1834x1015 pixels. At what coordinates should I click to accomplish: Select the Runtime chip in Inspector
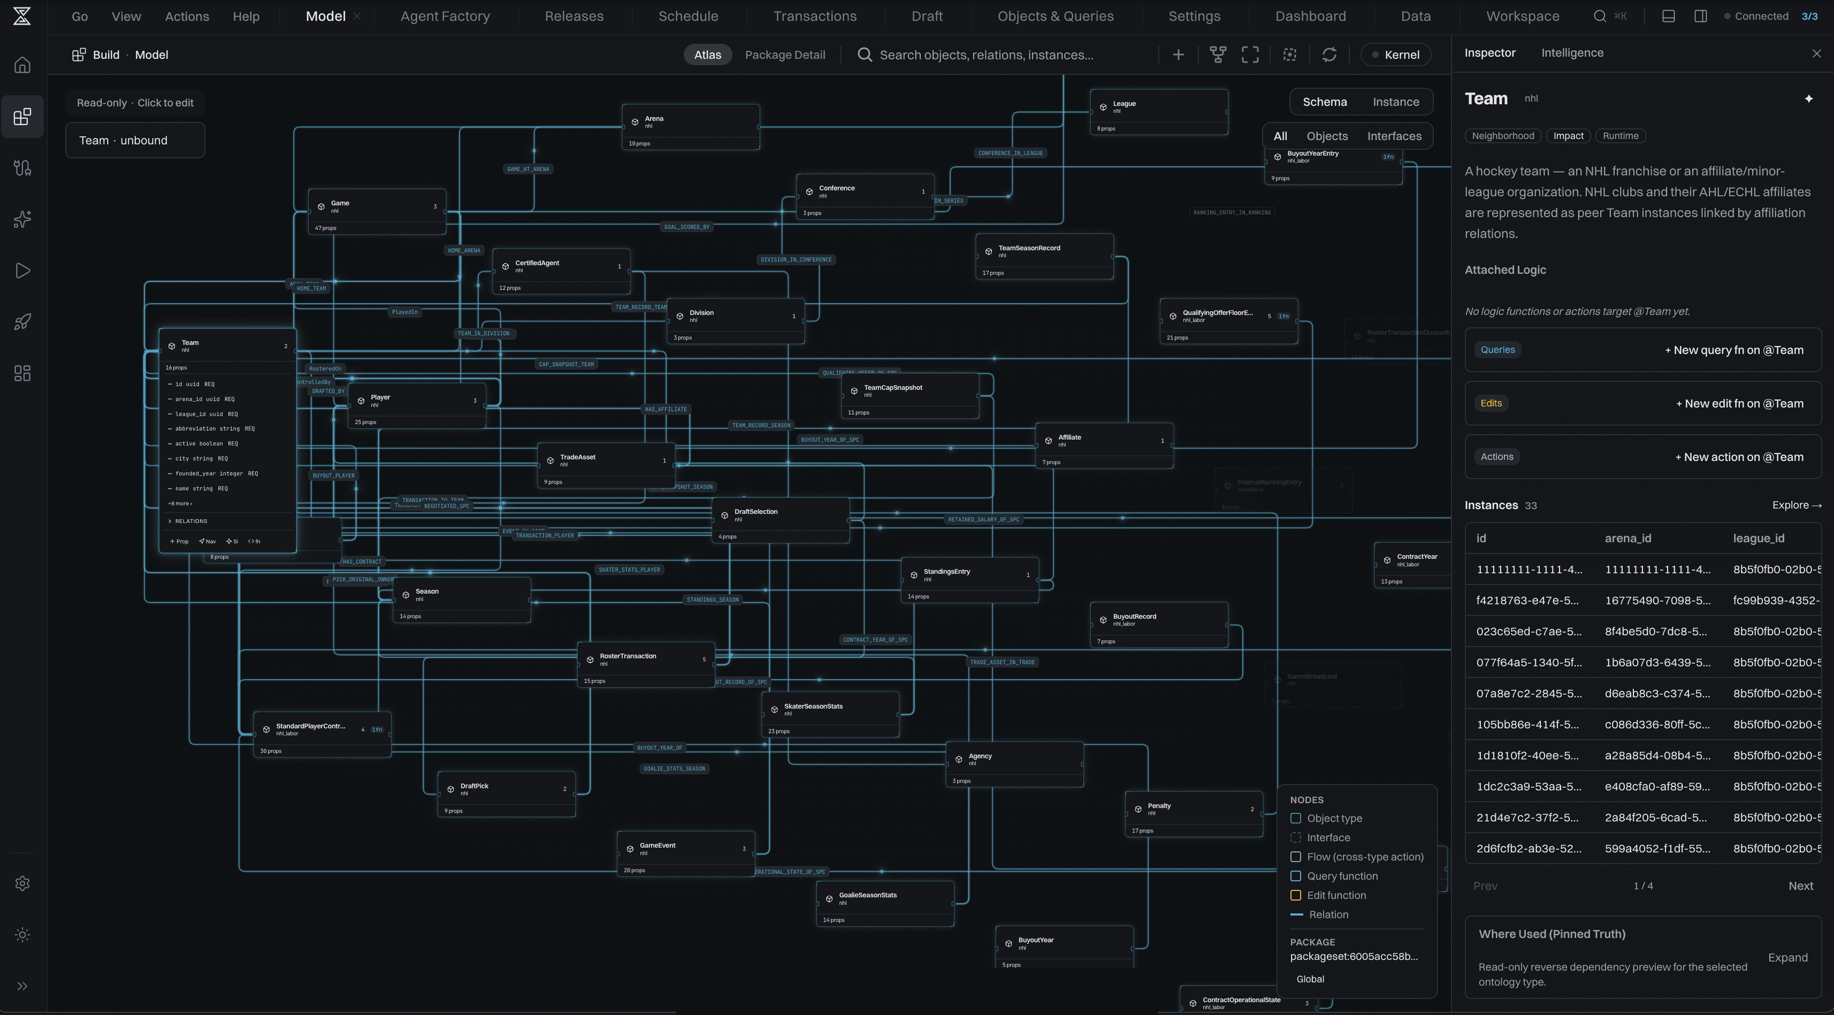1621,136
